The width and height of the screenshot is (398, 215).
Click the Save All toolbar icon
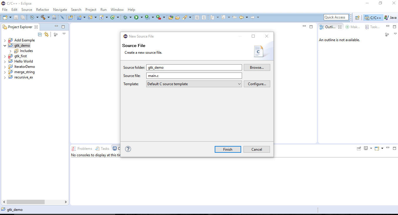[23, 17]
